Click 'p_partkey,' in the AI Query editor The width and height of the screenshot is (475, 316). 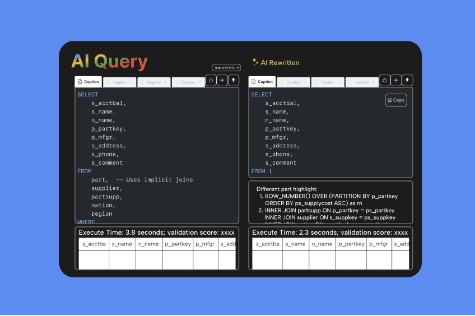click(109, 129)
